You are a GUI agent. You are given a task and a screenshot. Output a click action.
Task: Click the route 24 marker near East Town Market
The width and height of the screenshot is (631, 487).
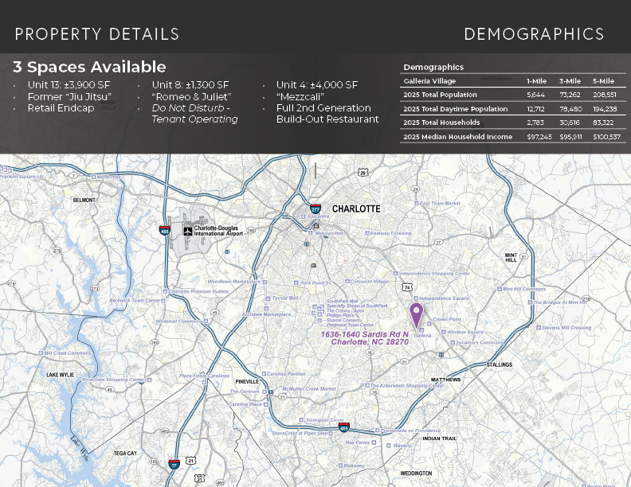click(x=416, y=189)
